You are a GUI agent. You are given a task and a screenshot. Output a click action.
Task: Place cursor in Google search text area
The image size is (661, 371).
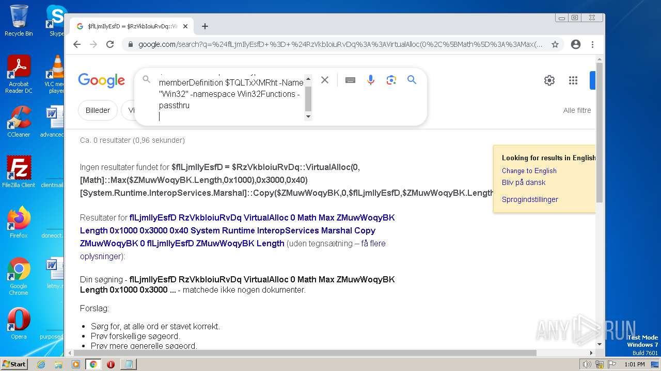pyautogui.click(x=231, y=97)
